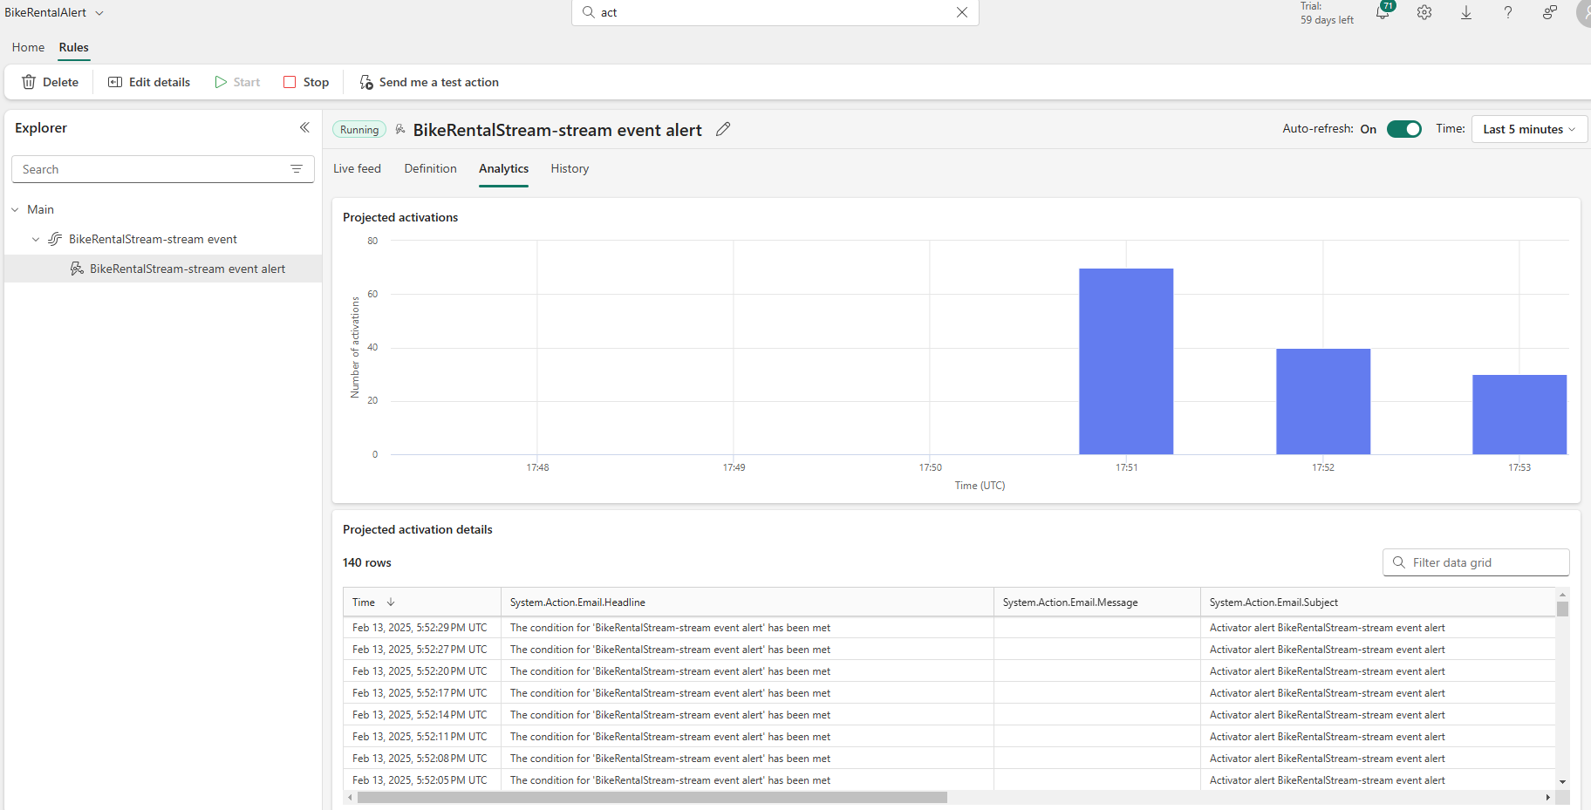
Task: Open Edit details panel
Action: [149, 82]
